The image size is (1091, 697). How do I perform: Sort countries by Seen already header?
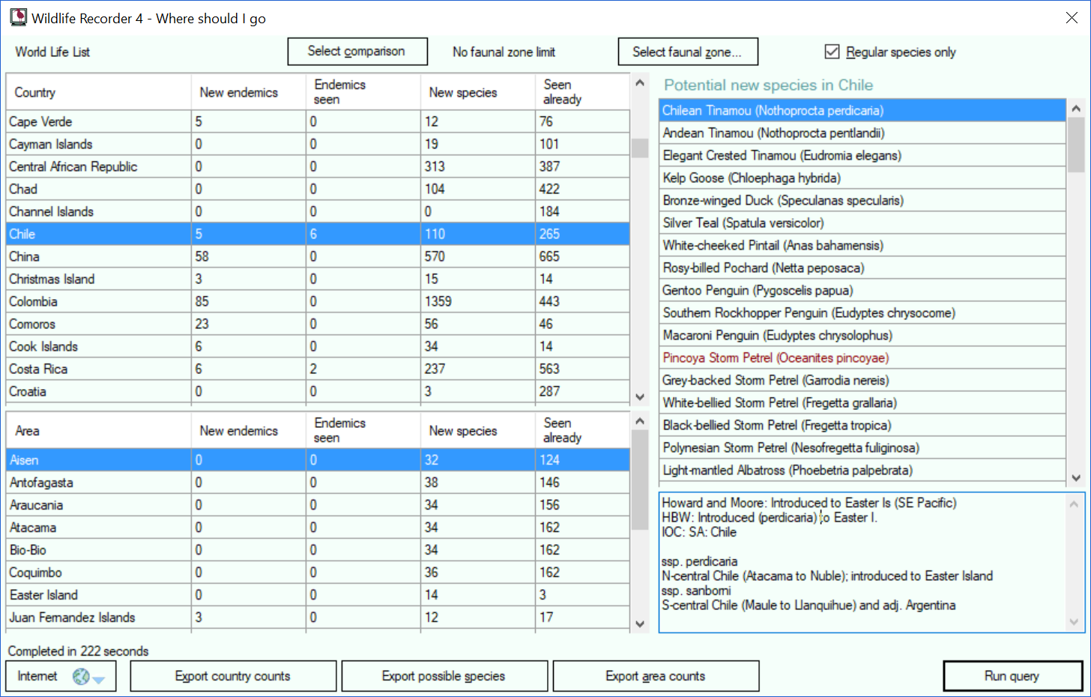(582, 92)
